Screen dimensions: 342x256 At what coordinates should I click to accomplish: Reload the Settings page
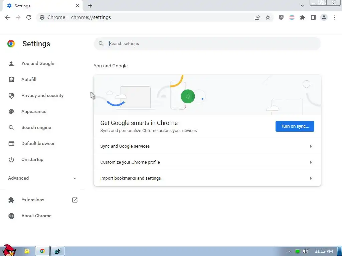pos(29,17)
